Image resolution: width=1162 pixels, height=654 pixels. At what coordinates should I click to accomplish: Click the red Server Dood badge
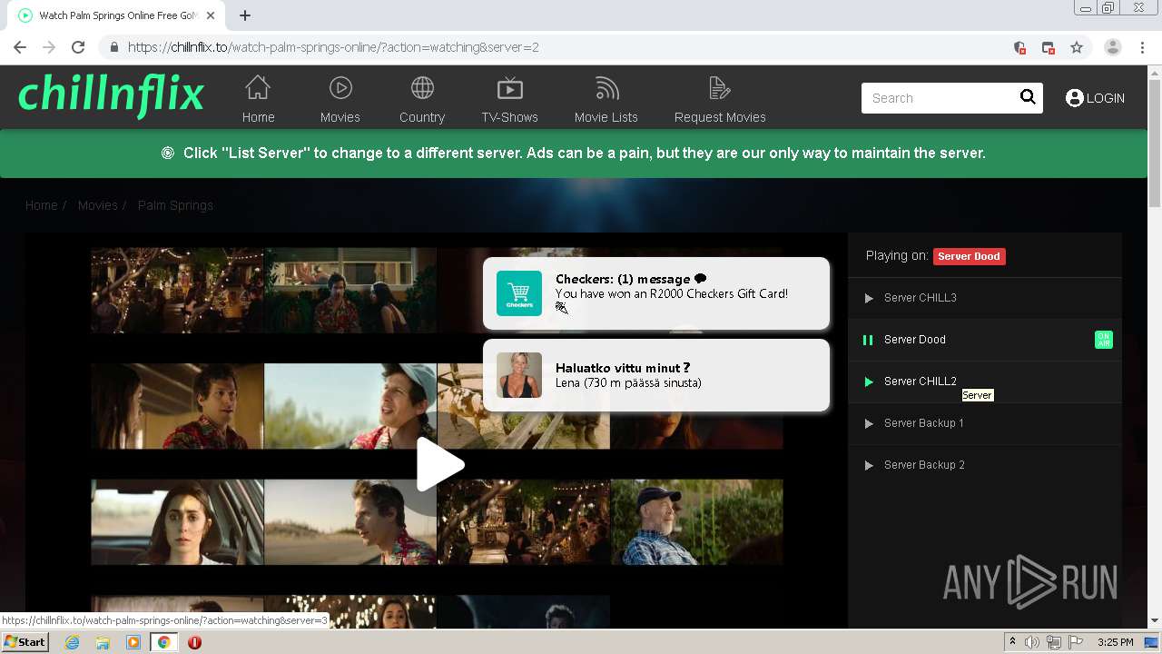(969, 256)
